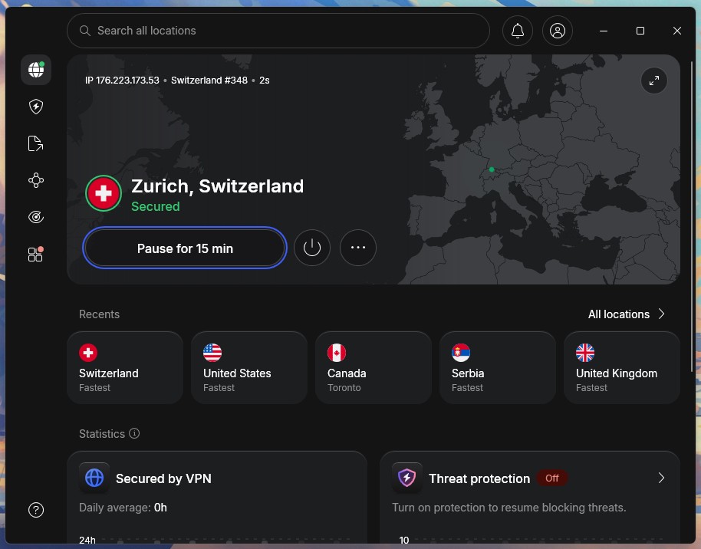Viewport: 701px width, 549px height.
Task: Open the help question mark icon
Action: (x=36, y=510)
